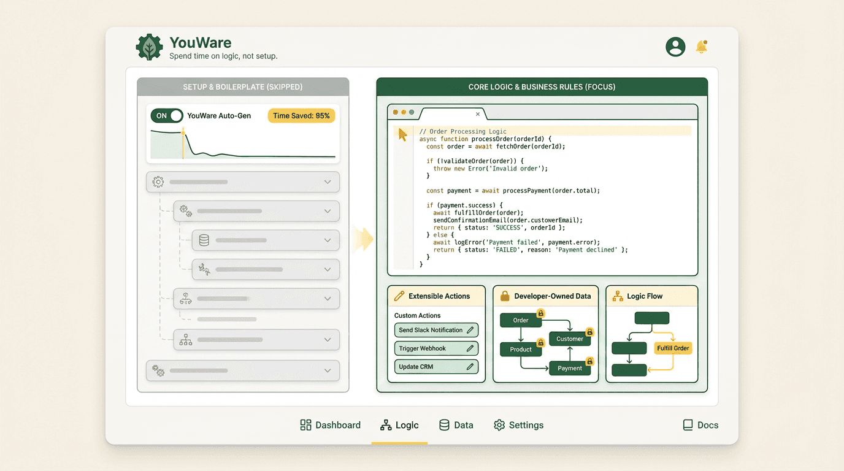Select the Fulfill Order flow node
Screen dimensions: 844x471
673,348
